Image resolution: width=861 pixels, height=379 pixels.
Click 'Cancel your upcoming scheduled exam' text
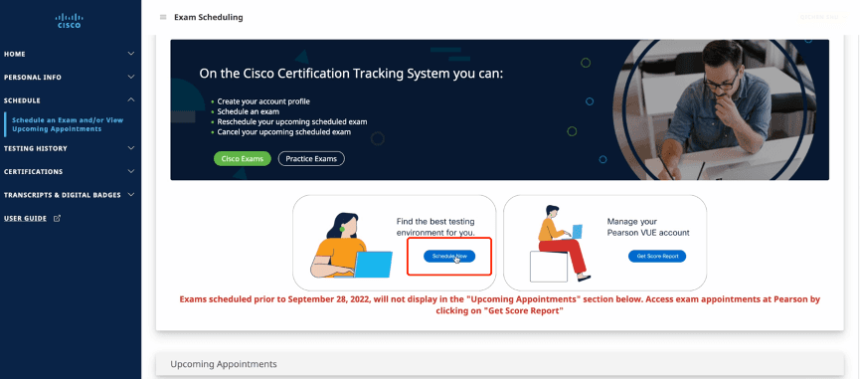click(x=284, y=132)
